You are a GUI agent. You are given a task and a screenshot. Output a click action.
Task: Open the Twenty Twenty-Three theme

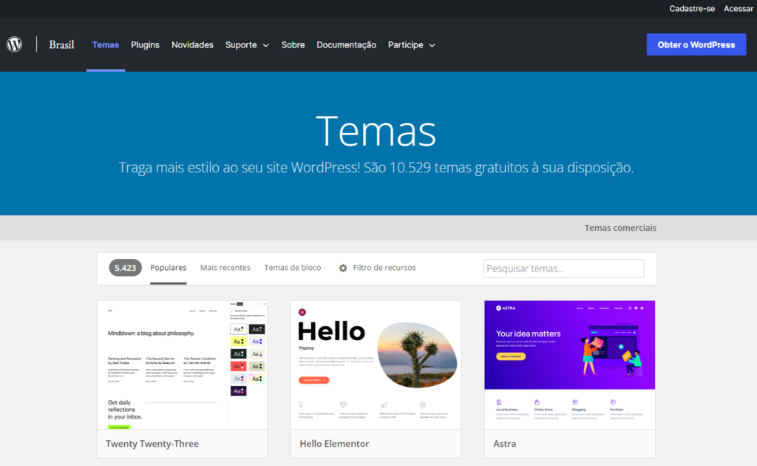[153, 443]
